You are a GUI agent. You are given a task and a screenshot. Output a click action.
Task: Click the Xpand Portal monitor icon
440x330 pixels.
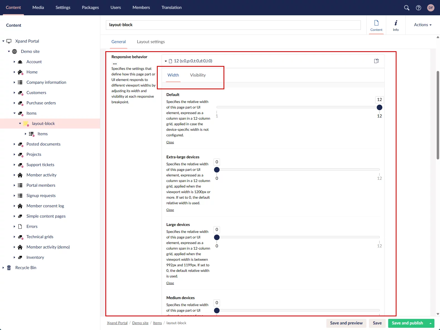(9, 41)
